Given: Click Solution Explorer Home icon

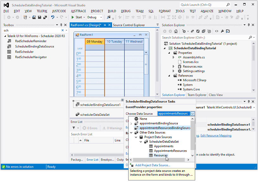Looking at the screenshot, I should pyautogui.click(x=176, y=31).
